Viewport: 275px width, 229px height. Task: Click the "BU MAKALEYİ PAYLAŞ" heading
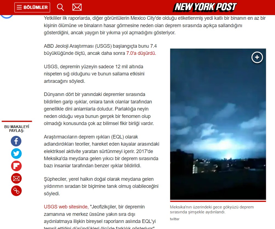coord(17,129)
